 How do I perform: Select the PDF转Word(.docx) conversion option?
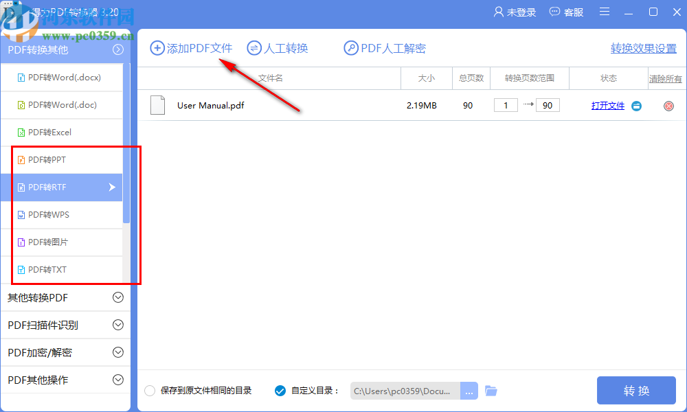(x=62, y=78)
